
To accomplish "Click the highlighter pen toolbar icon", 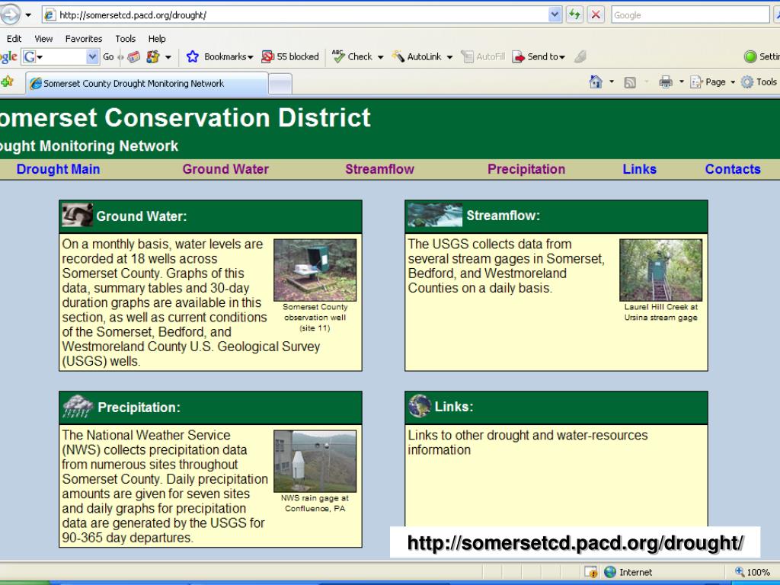I will pyautogui.click(x=580, y=56).
